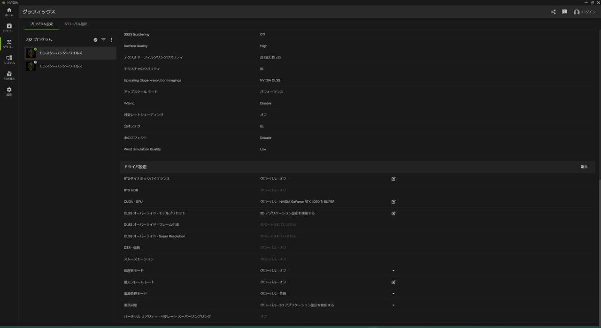Select the second モンスターハンターワイルズ thumbnail
This screenshot has width=601, height=328.
tap(31, 66)
